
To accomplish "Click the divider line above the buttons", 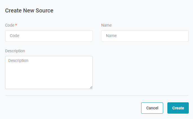I will tap(97, 96).
